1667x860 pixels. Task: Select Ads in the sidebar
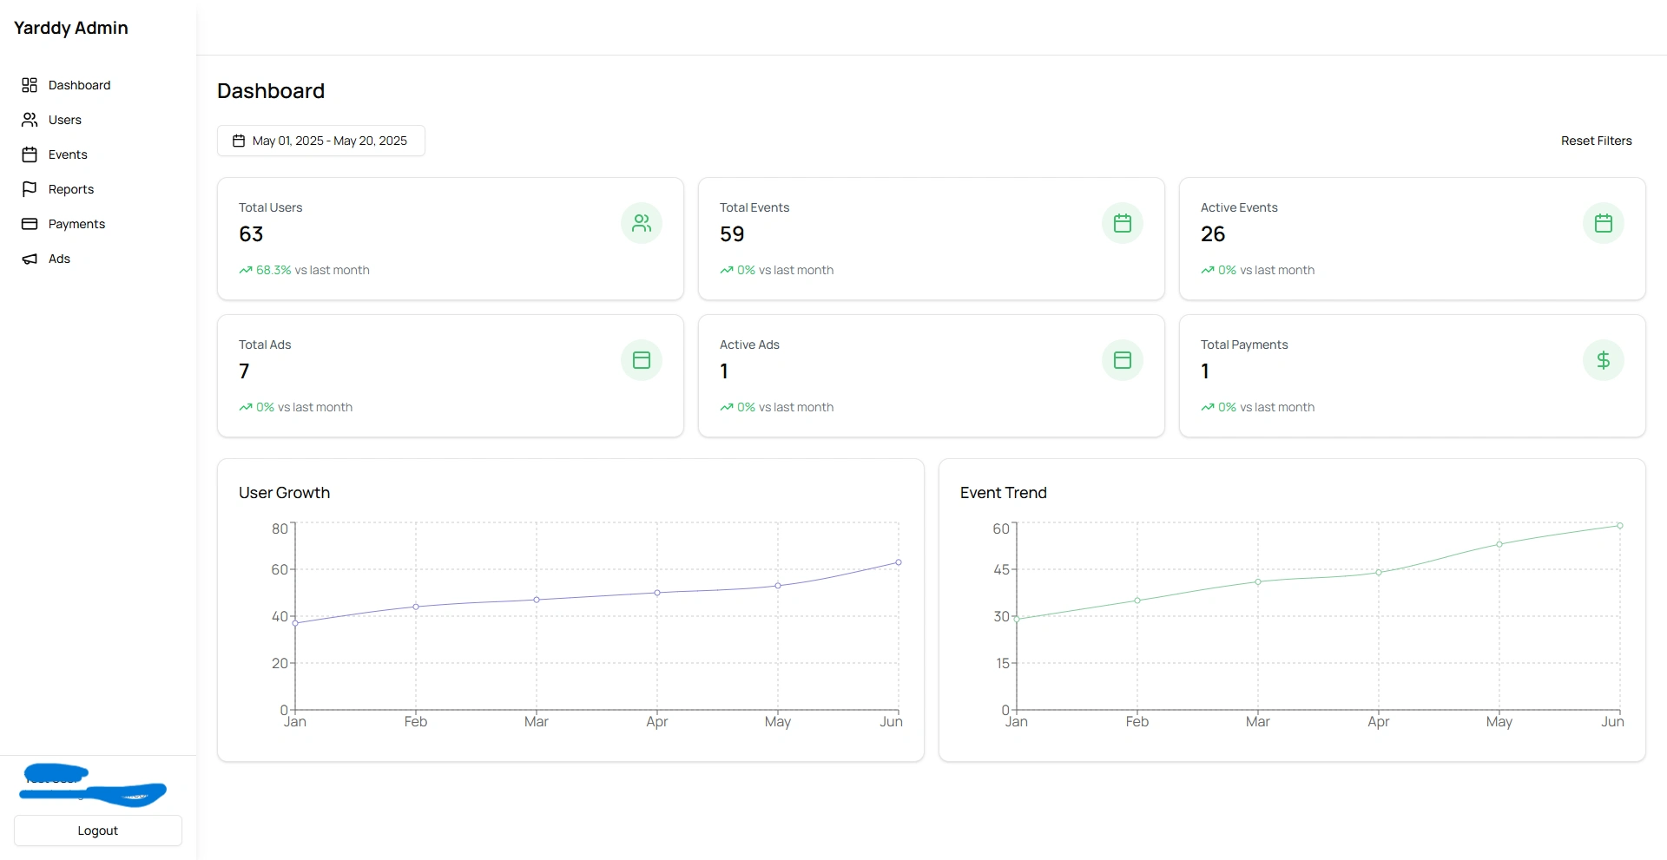(x=98, y=259)
